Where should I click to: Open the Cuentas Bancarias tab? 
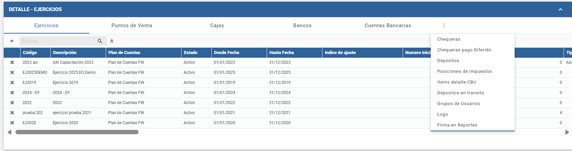point(388,26)
